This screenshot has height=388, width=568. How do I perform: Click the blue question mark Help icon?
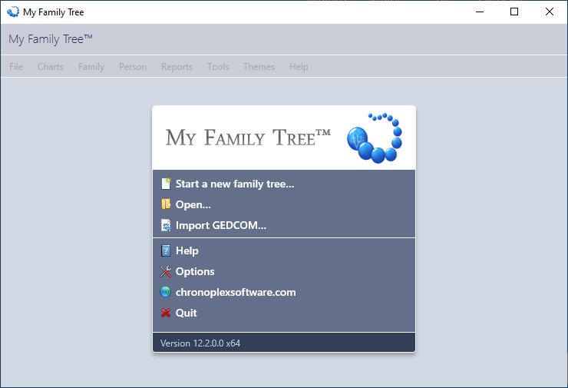point(166,250)
